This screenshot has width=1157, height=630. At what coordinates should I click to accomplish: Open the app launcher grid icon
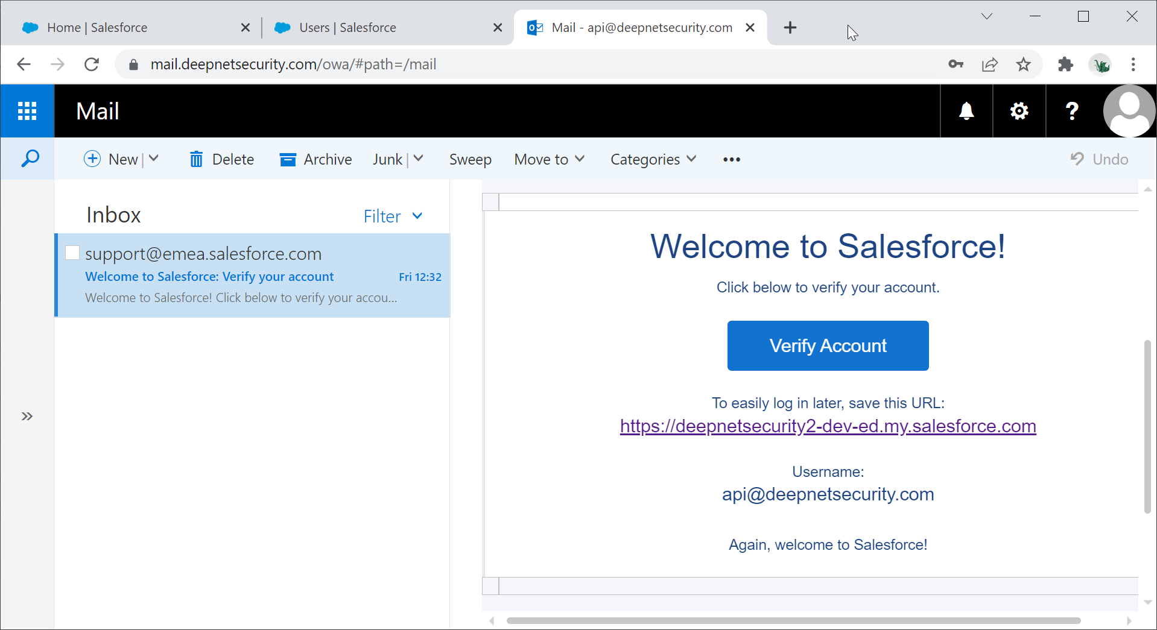[x=27, y=111]
